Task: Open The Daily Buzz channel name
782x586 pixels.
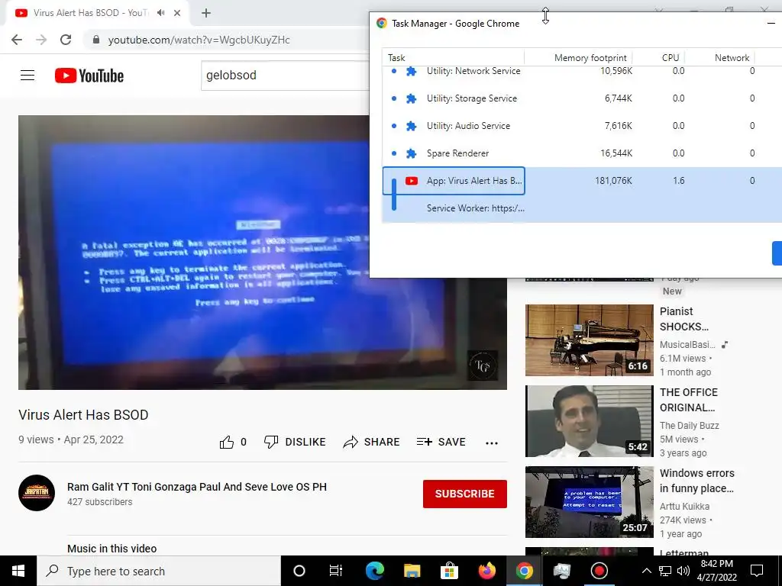Action: pos(690,426)
